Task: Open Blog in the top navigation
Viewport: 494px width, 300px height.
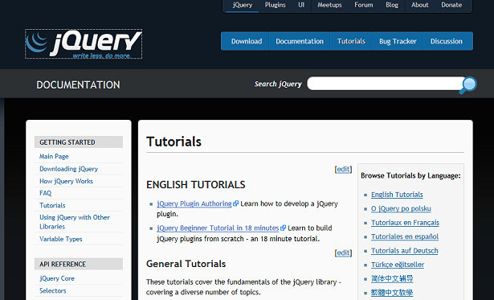Action: pos(392,5)
